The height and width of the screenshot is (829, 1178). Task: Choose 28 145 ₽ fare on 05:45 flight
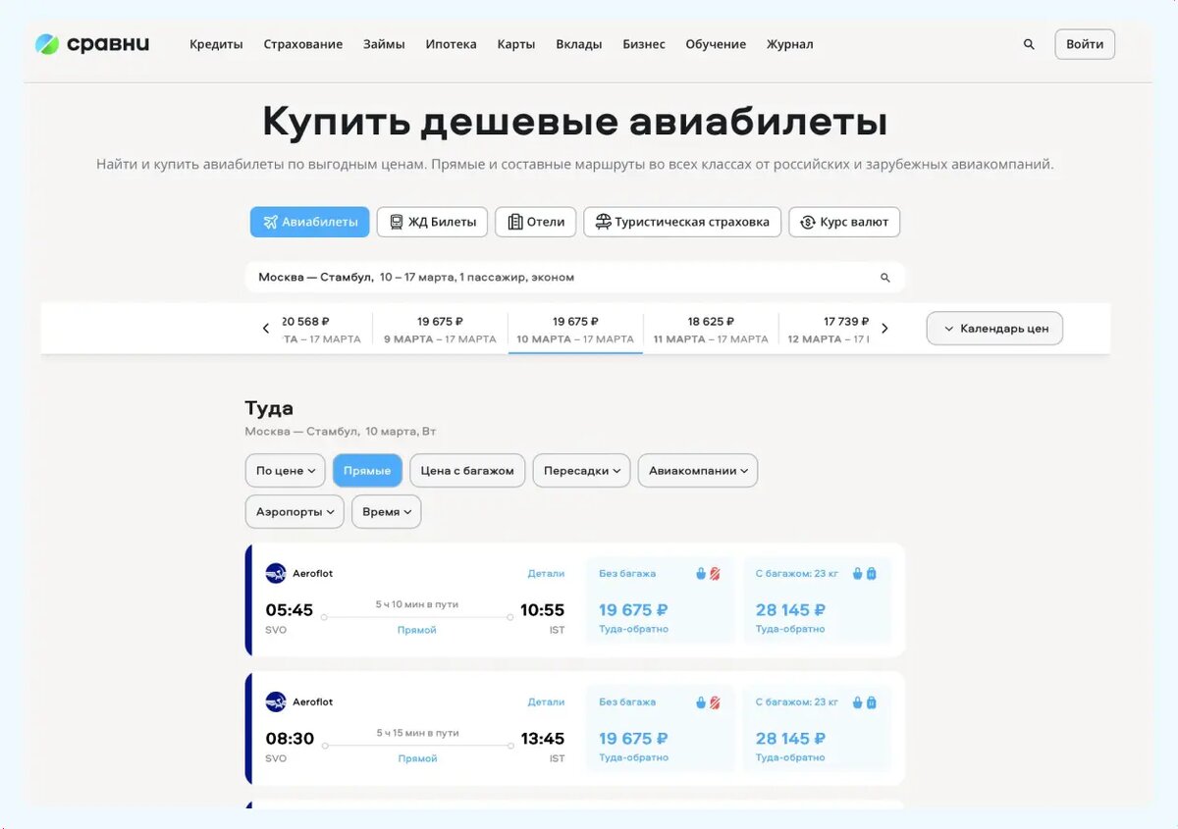pyautogui.click(x=817, y=599)
